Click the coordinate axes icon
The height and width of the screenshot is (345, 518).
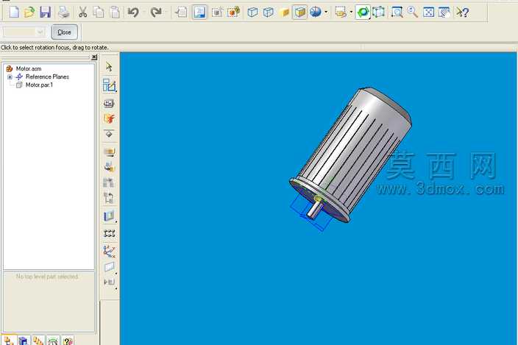109,252
